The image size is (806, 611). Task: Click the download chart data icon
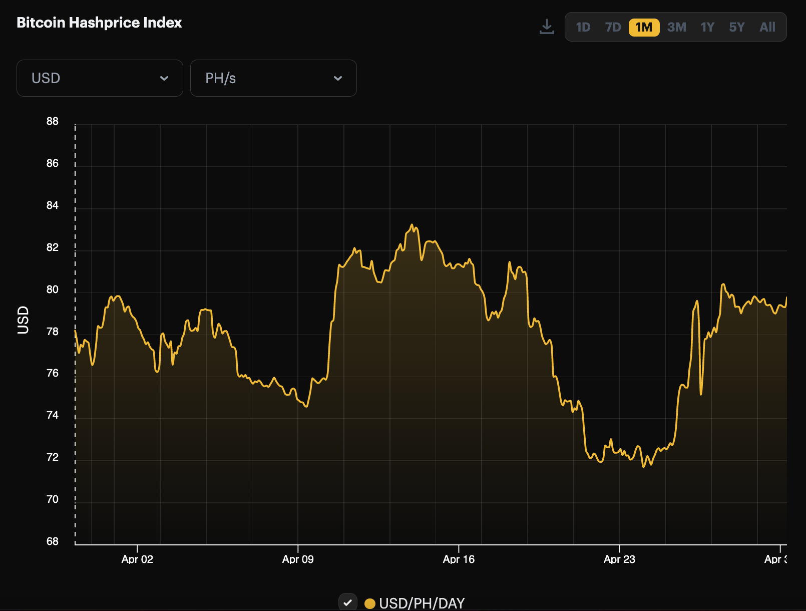tap(547, 27)
